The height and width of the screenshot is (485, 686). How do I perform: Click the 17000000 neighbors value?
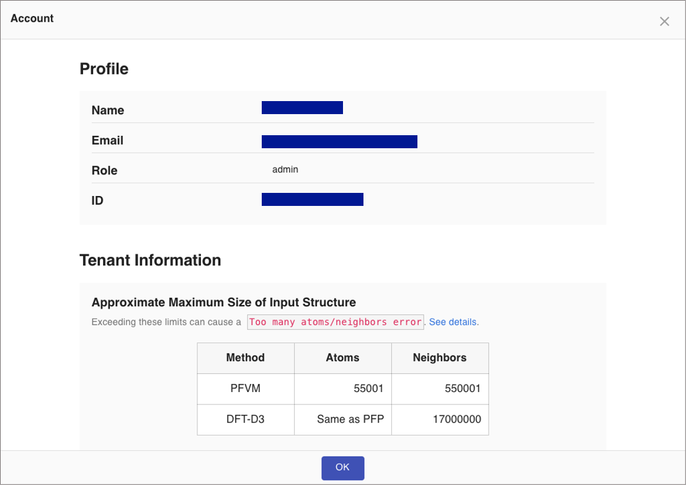pos(457,419)
